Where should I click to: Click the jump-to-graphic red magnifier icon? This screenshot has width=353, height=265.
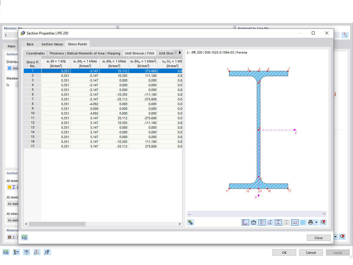pyautogui.click(x=323, y=222)
